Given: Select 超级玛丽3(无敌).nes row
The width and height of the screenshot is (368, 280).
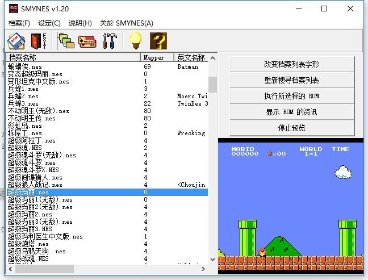Looking at the screenshot, I should click(107, 222).
